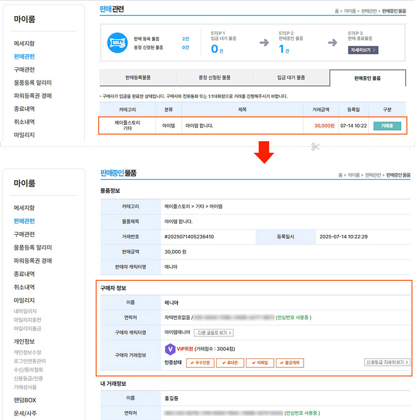Viewport: 415px width, 420px height.
Task: Click the purple VIP회원 badge icon
Action: pos(170,349)
